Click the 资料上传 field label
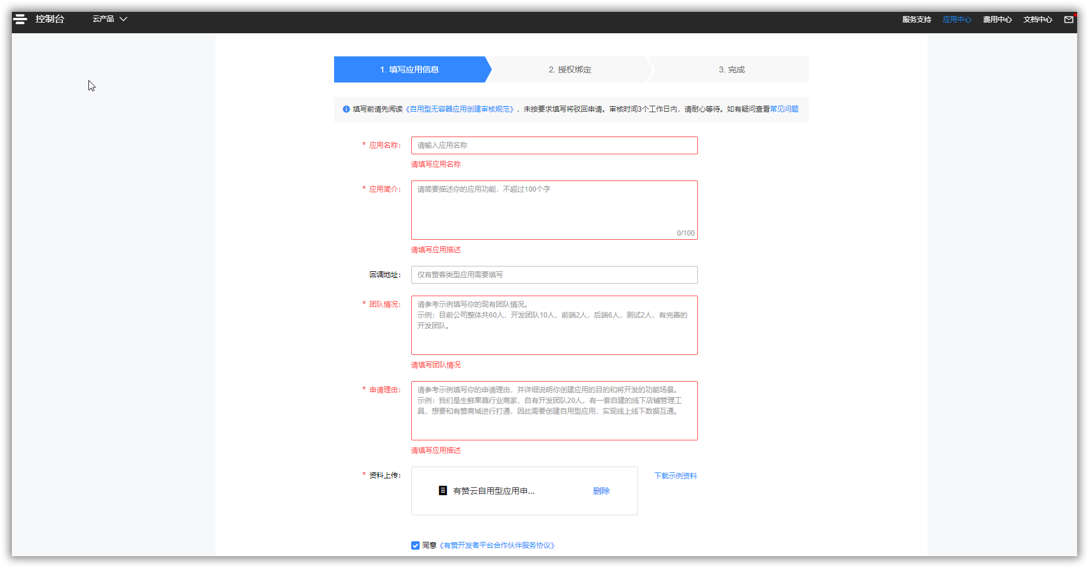Screen dimensions: 1089x568 pos(385,475)
